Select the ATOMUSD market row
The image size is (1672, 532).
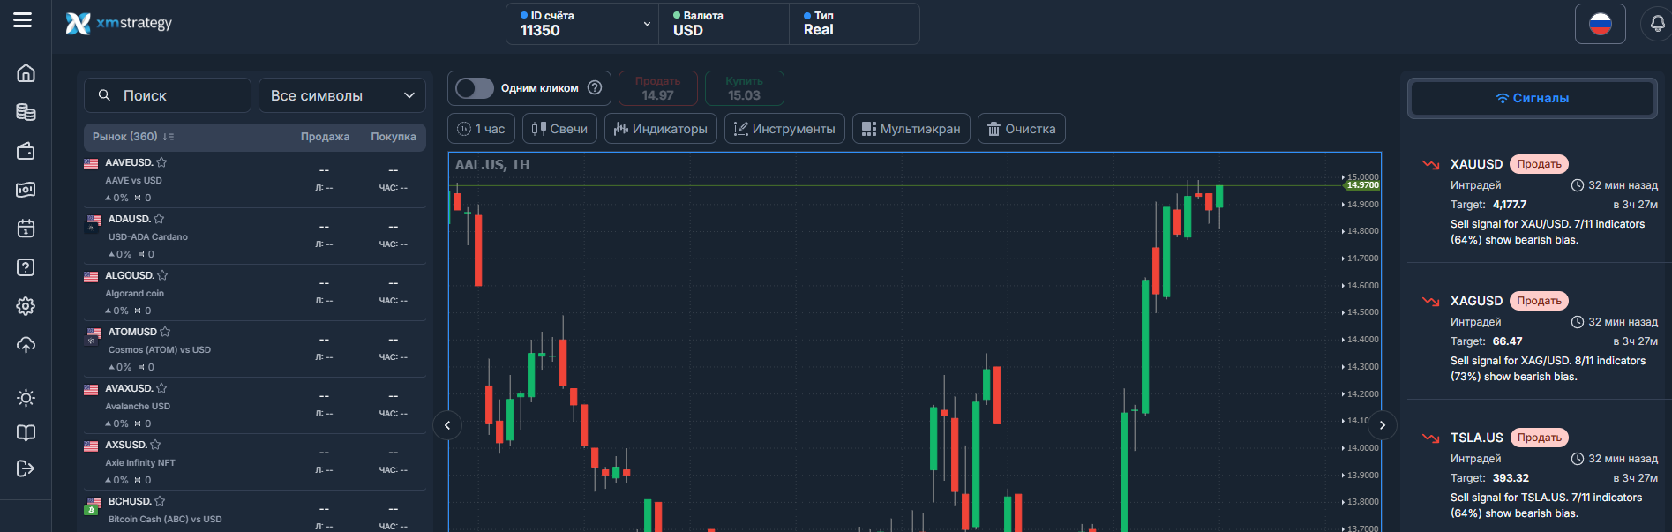point(254,349)
